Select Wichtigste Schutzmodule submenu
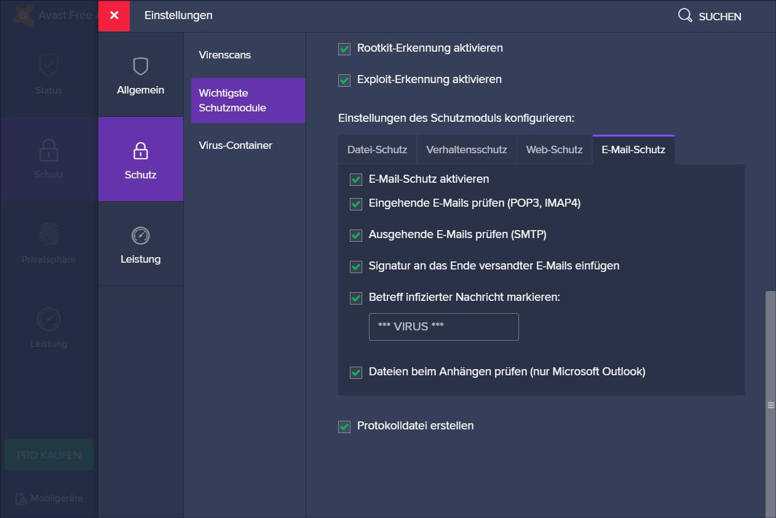 pos(248,100)
